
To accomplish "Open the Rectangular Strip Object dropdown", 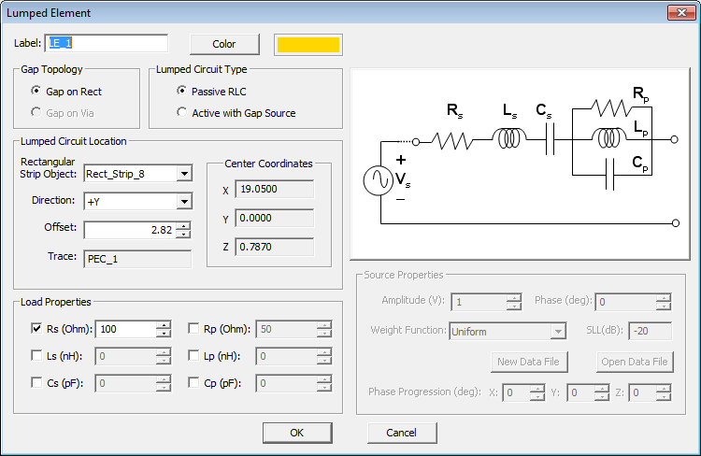I will 183,174.
